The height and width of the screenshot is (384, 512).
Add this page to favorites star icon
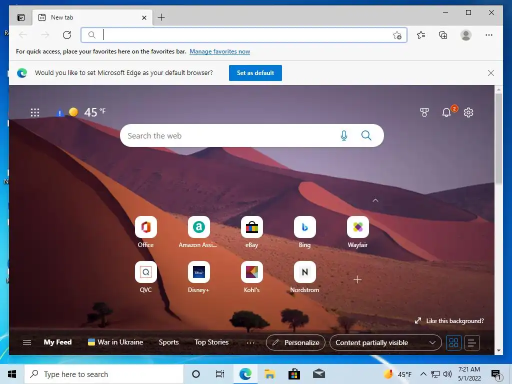[397, 35]
